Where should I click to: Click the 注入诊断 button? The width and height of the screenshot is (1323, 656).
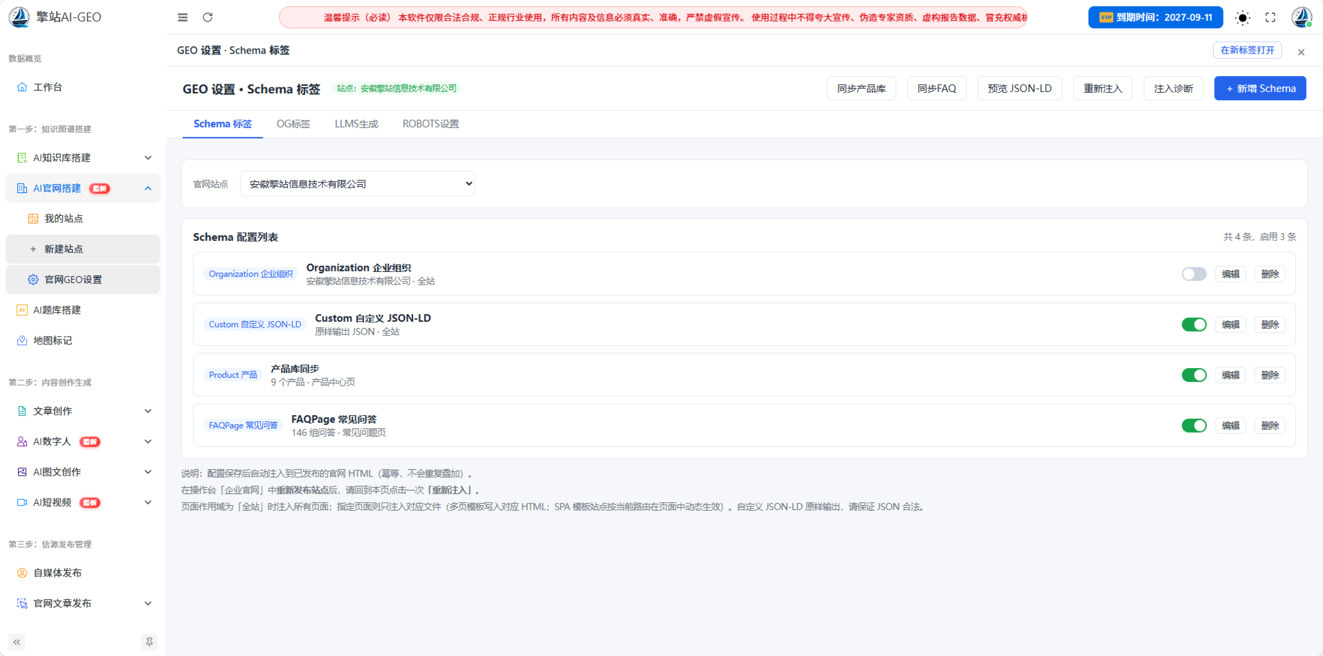tap(1173, 88)
